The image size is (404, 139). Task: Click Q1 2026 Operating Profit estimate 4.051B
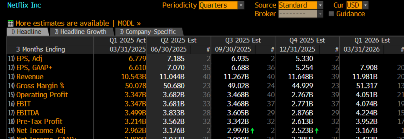pos(367,95)
